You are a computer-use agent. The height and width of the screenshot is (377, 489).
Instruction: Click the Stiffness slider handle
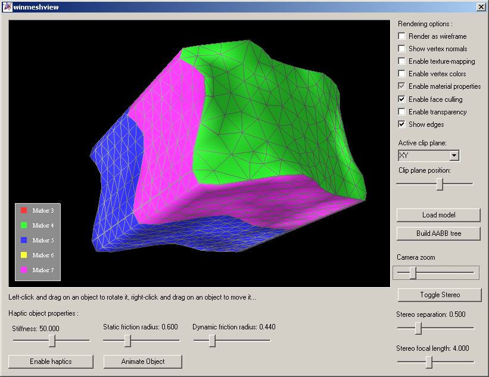[x=52, y=341]
